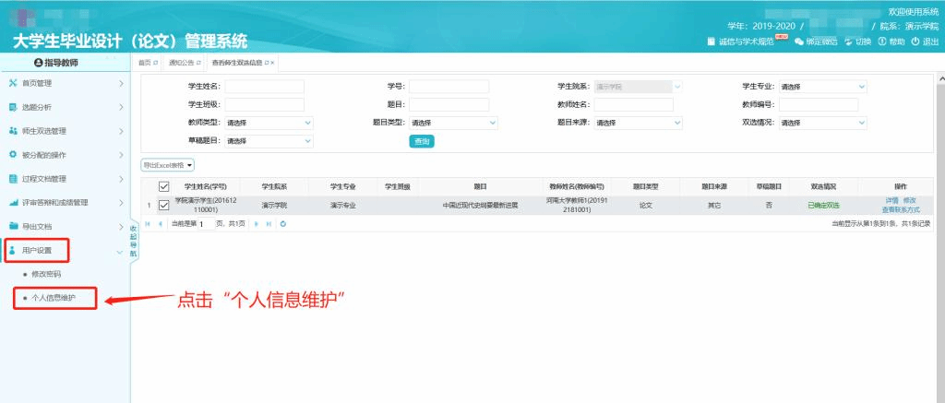
Task: Open the 双选情况 dropdown
Action: point(822,122)
